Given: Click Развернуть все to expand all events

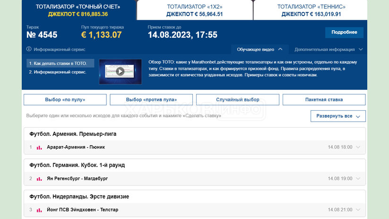Looking at the screenshot, I should pyautogui.click(x=337, y=116).
